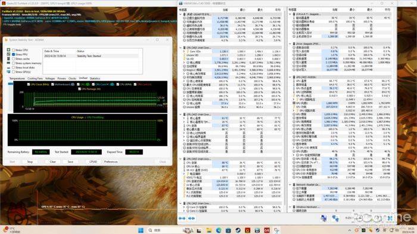The height and width of the screenshot is (234, 417).
Task: Toggle CPU Package graph checkbox
Action: point(79,89)
